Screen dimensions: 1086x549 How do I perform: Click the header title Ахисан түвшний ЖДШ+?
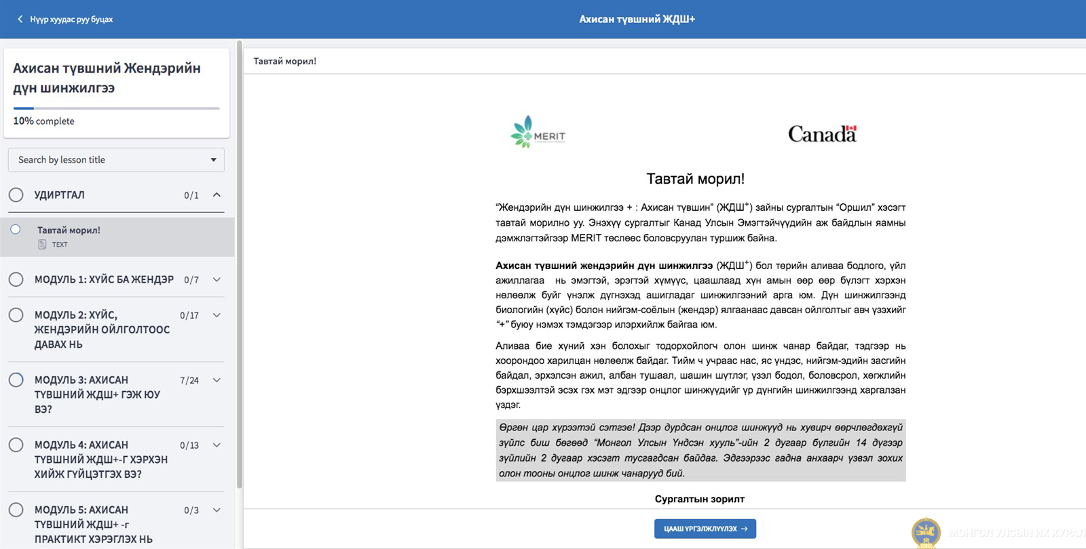pos(637,19)
